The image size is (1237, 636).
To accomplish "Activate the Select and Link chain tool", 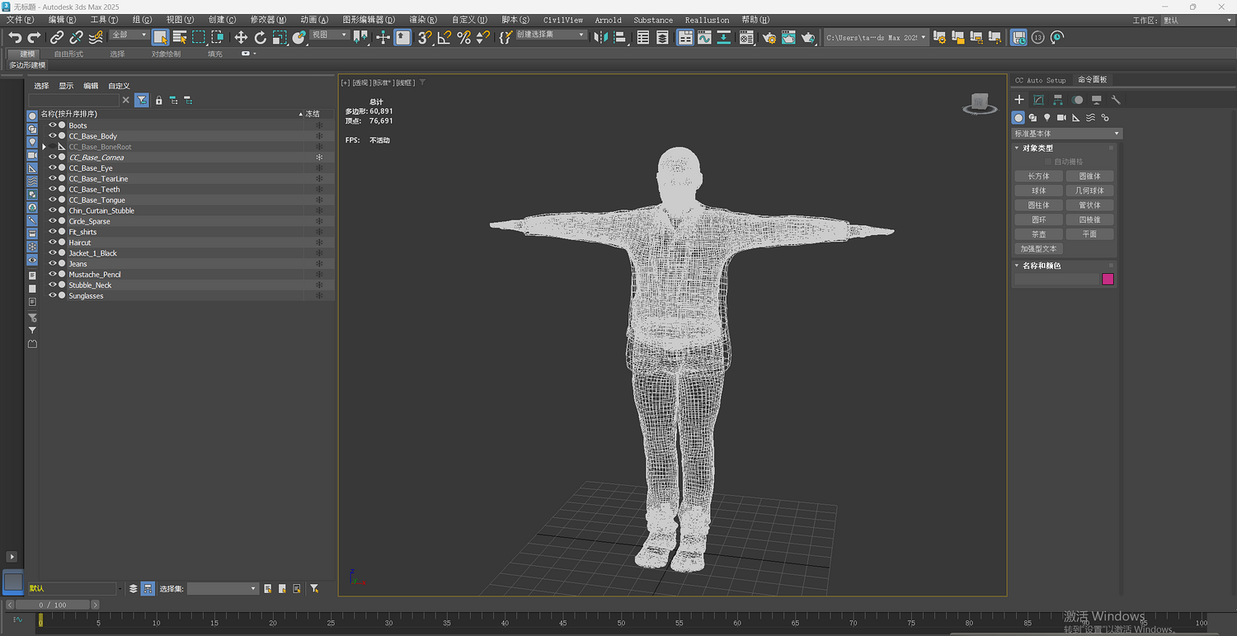I will pos(57,37).
